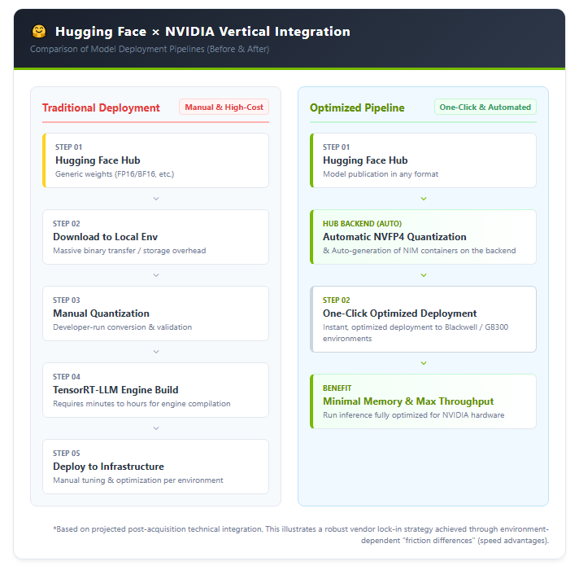The width and height of the screenshot is (579, 570).
Task: Click the chevron below Download to Local Env
Action: click(x=156, y=275)
